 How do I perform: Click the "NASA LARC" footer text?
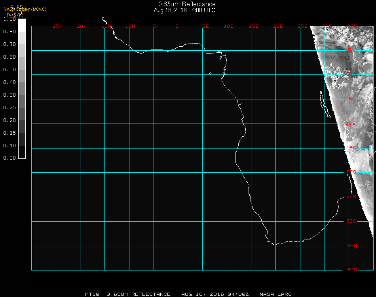275,294
